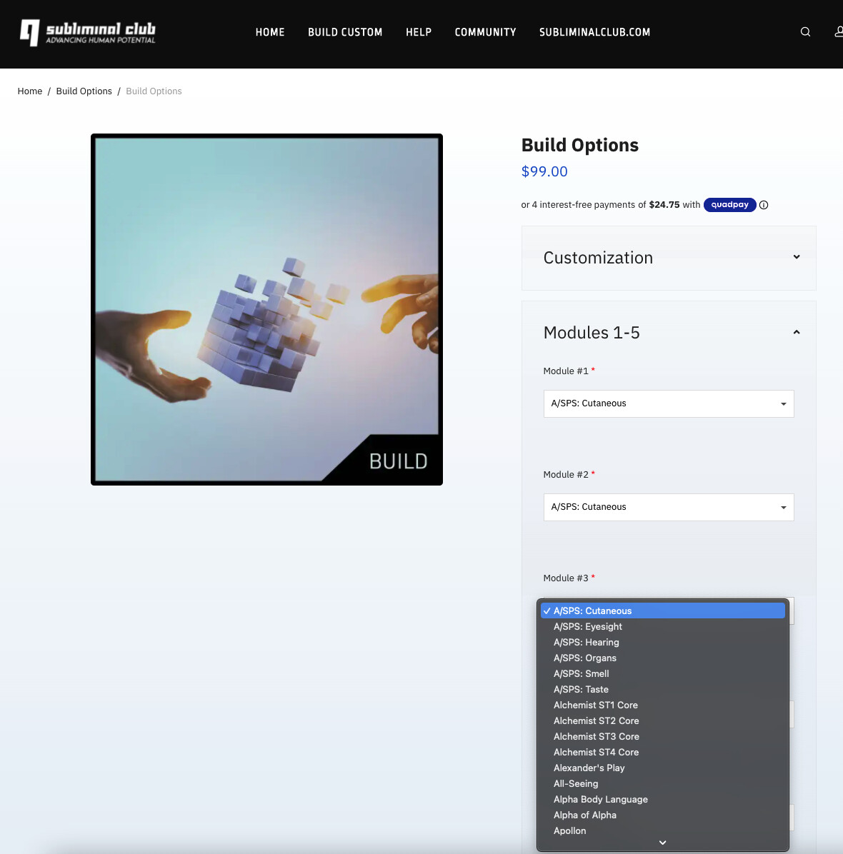Expand the Customization section
843x854 pixels.
(x=669, y=258)
